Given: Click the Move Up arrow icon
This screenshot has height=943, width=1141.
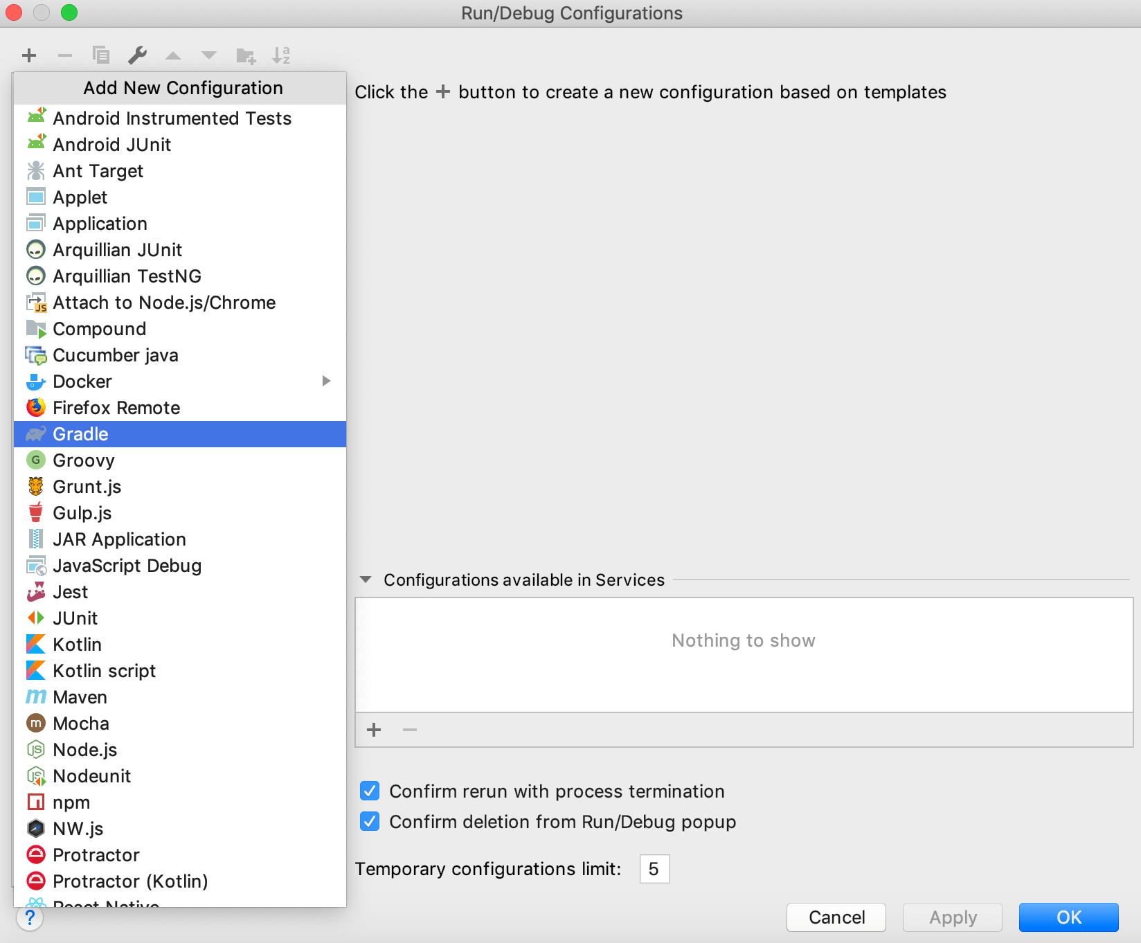Looking at the screenshot, I should coord(173,55).
